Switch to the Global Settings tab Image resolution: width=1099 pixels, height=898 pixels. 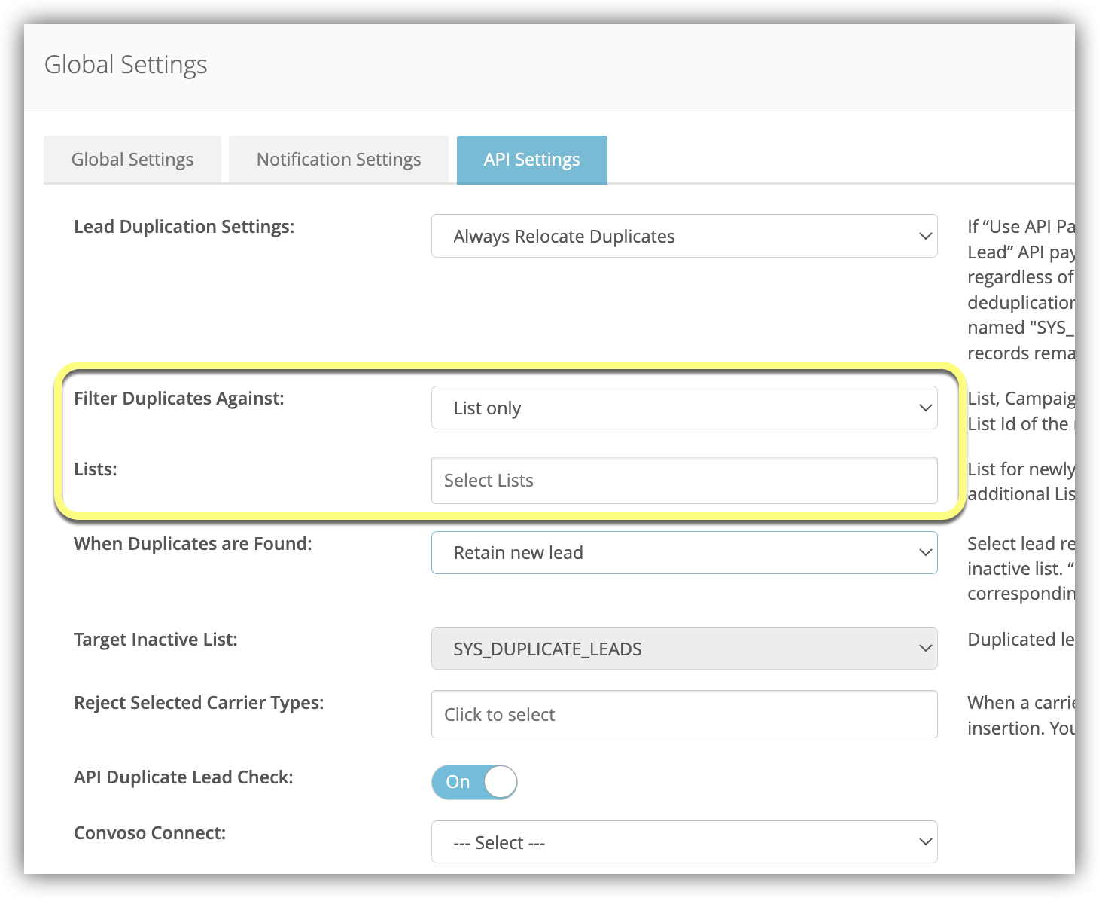tap(132, 160)
